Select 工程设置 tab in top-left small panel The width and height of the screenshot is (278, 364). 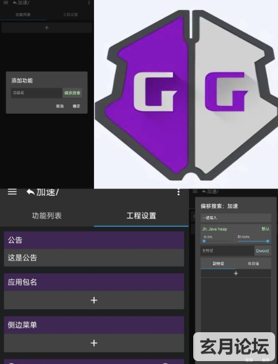point(70,14)
